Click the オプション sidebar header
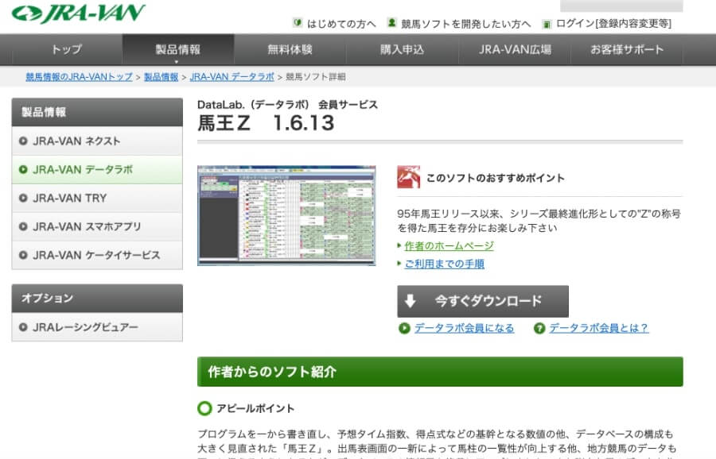The width and height of the screenshot is (716, 459). click(x=97, y=298)
